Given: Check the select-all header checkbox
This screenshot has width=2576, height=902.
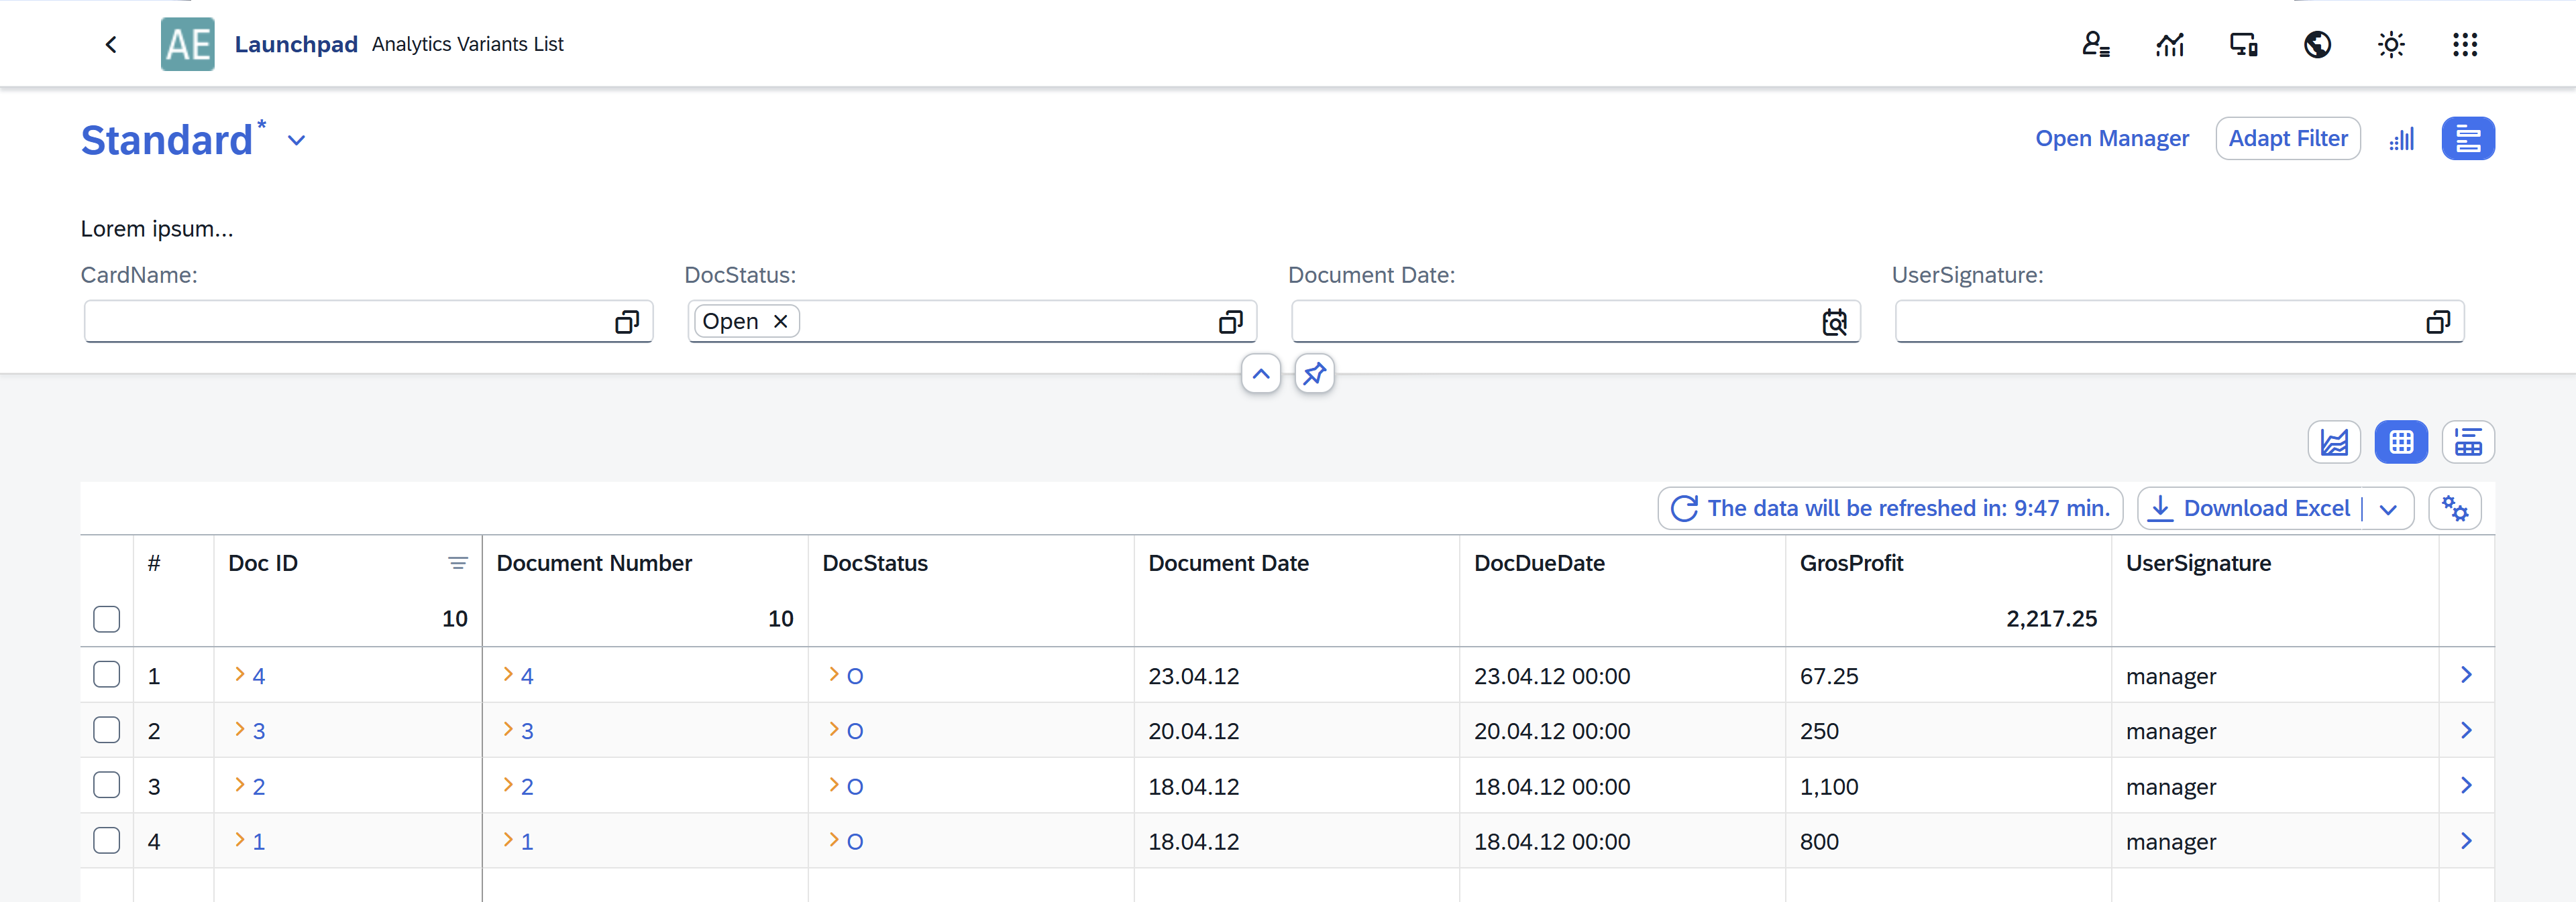Looking at the screenshot, I should 107,619.
